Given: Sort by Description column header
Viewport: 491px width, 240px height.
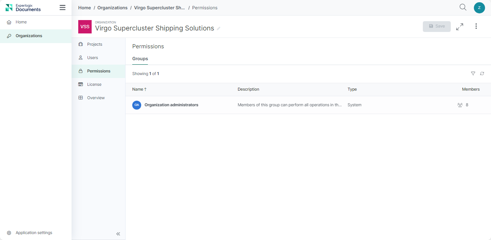Looking at the screenshot, I should [248, 89].
